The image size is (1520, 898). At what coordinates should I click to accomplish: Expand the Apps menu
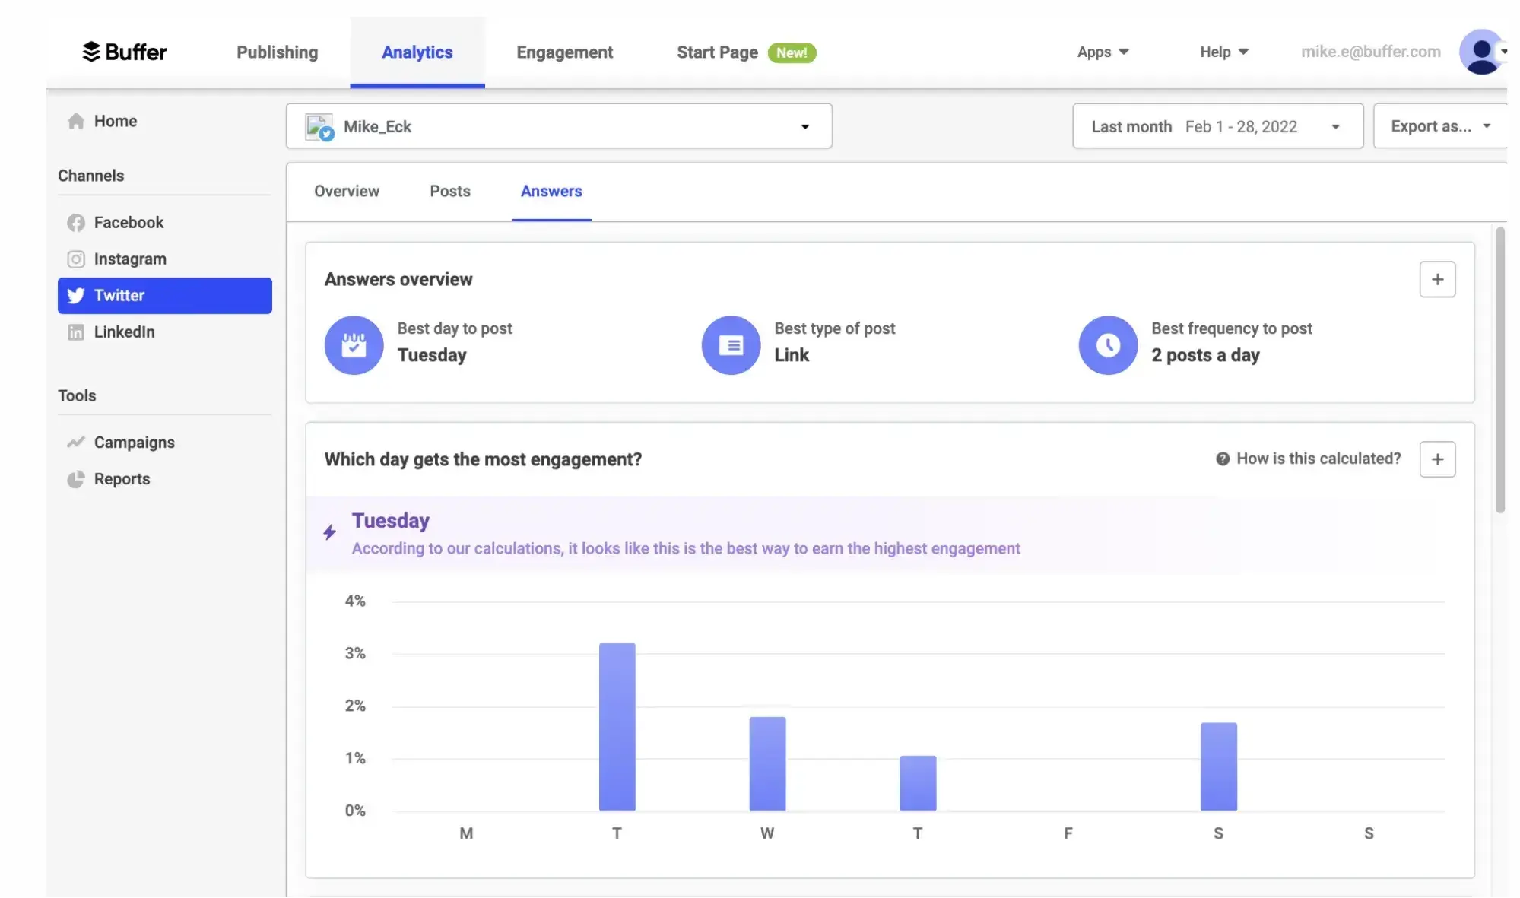(1103, 52)
